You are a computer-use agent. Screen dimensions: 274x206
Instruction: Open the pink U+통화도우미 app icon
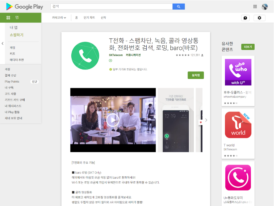(238, 178)
